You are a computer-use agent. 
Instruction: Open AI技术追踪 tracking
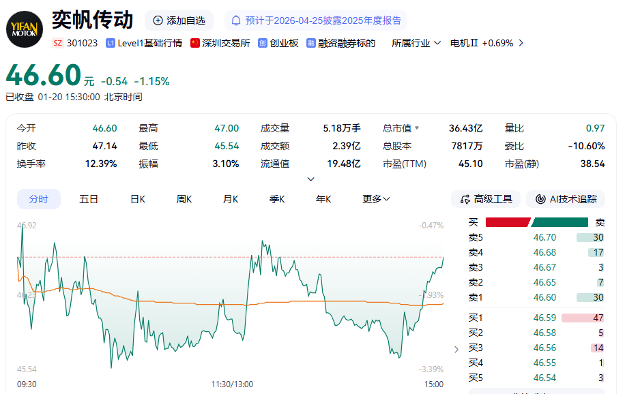566,199
